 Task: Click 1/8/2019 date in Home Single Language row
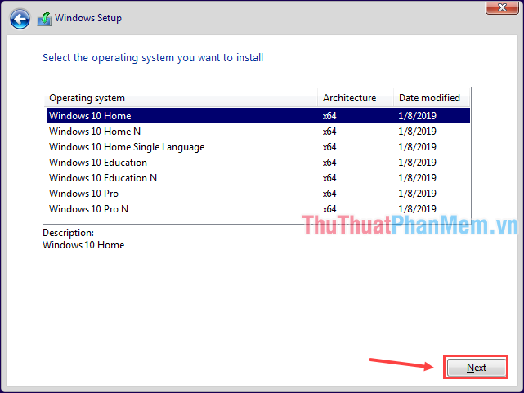click(x=417, y=147)
